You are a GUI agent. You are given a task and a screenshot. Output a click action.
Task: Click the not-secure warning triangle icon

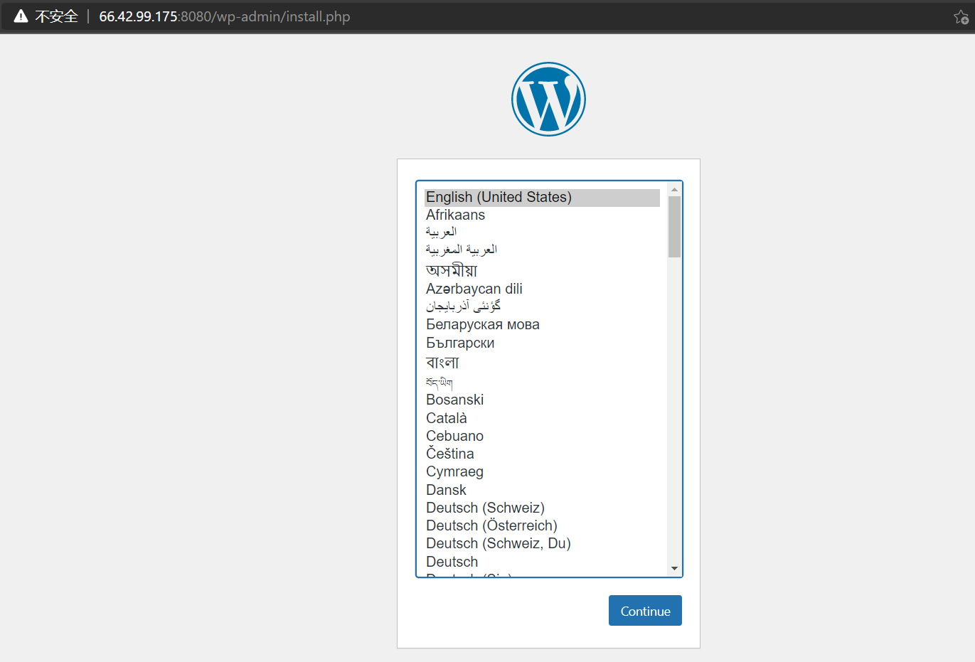tap(21, 16)
